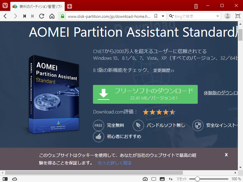
Task: Click the 100 % zoom value
Action: click(x=236, y=179)
